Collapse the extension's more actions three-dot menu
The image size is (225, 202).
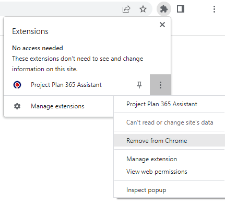(160, 85)
